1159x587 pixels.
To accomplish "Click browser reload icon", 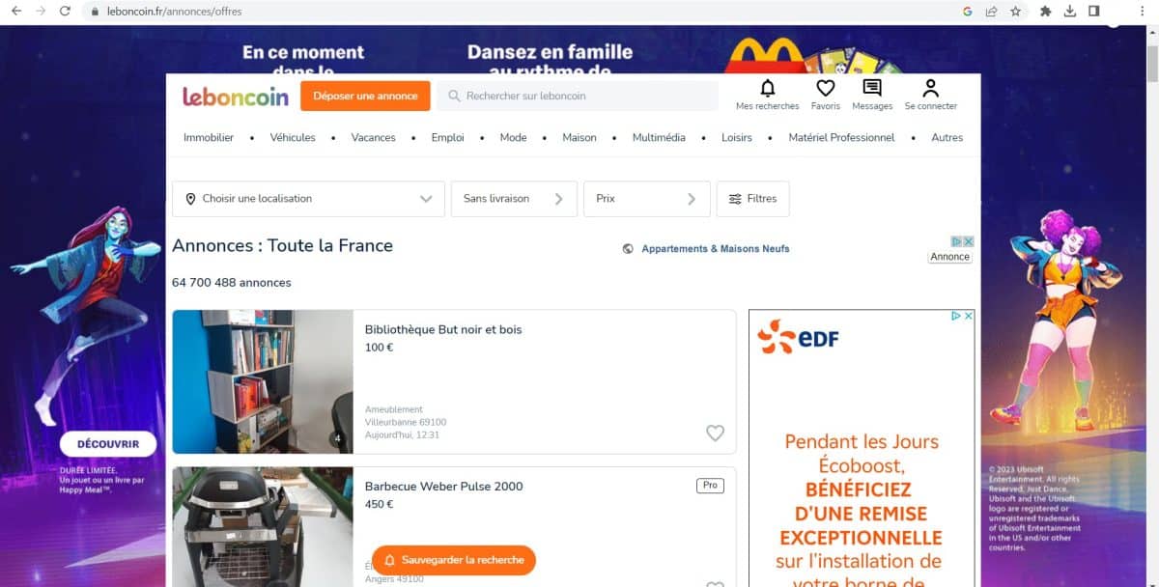I will tap(65, 12).
